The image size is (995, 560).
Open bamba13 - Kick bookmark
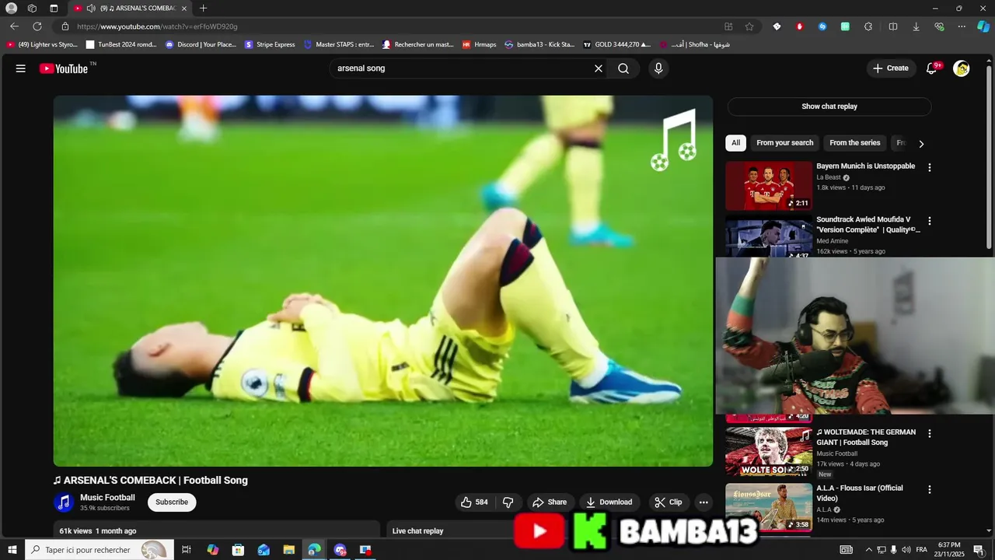(x=539, y=44)
